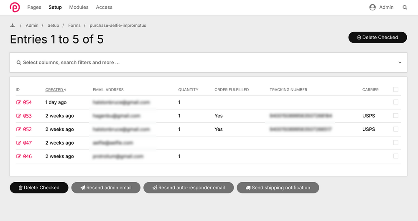
Task: Click edit icon for entry 053
Action: click(x=18, y=116)
